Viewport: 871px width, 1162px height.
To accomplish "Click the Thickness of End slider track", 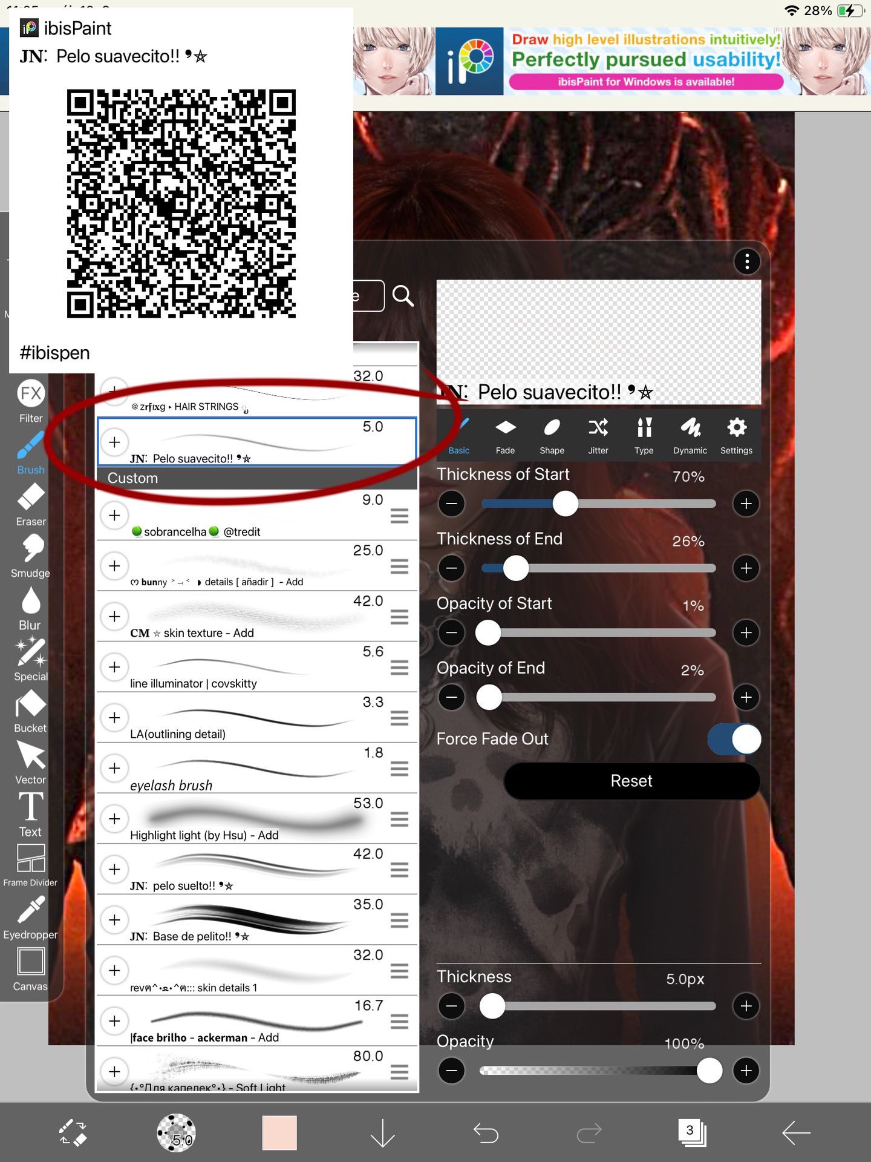I will [599, 568].
